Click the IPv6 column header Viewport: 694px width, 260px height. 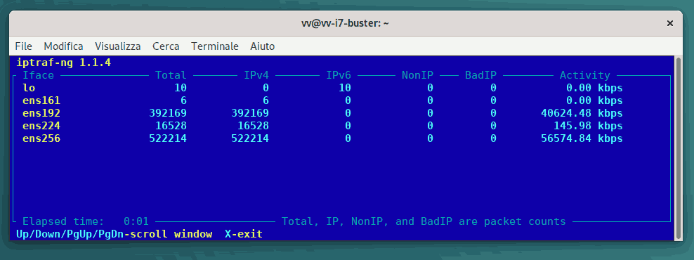pos(339,75)
